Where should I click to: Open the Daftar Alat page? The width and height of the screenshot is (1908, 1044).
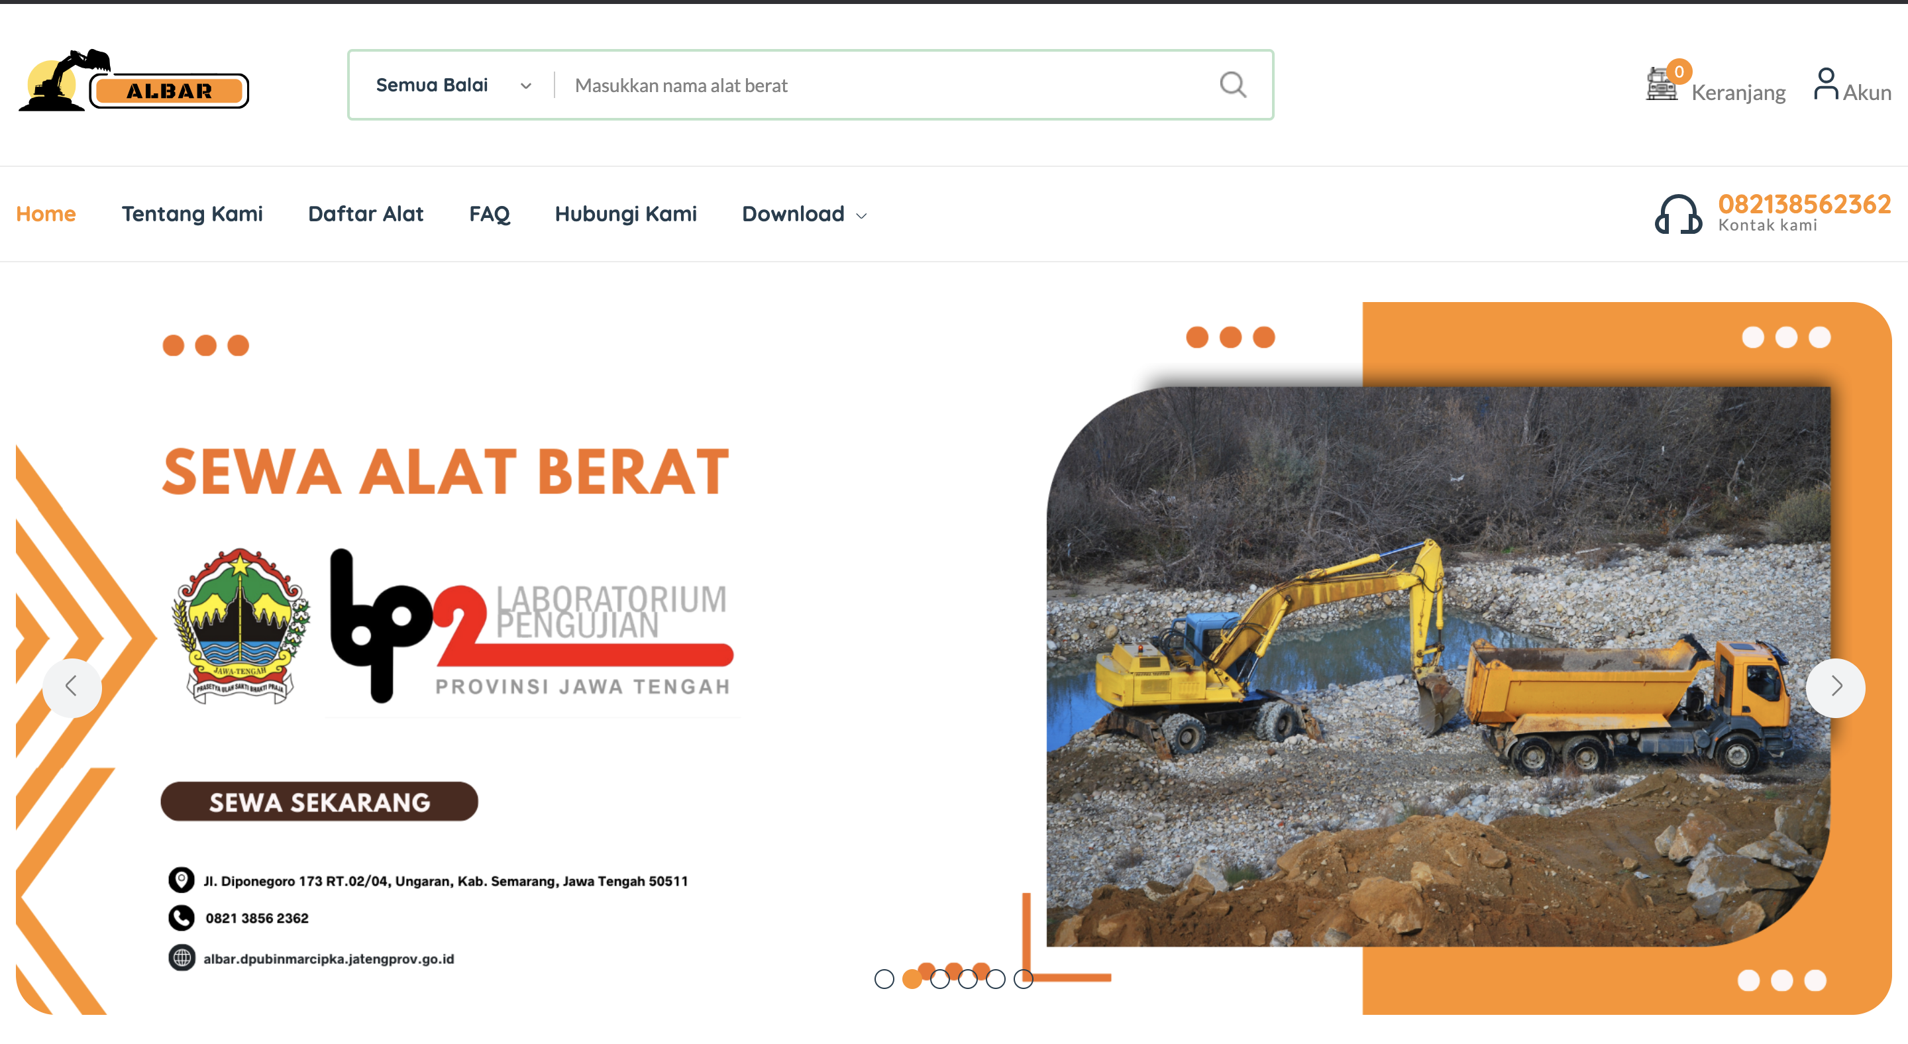(x=365, y=214)
